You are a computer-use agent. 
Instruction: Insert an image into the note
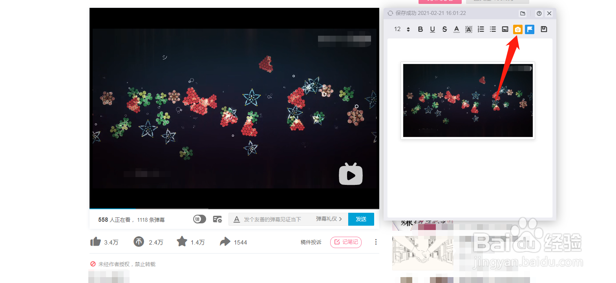pyautogui.click(x=505, y=29)
